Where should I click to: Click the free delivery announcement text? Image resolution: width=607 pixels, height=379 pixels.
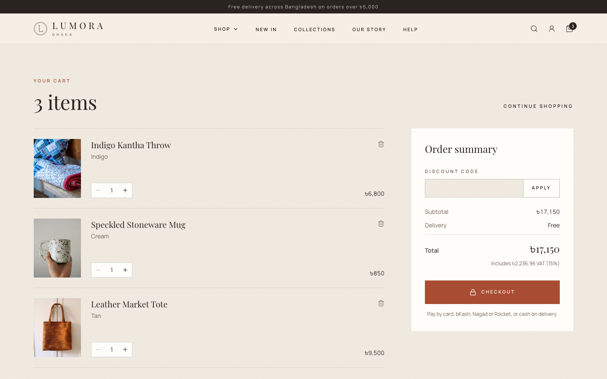[303, 7]
